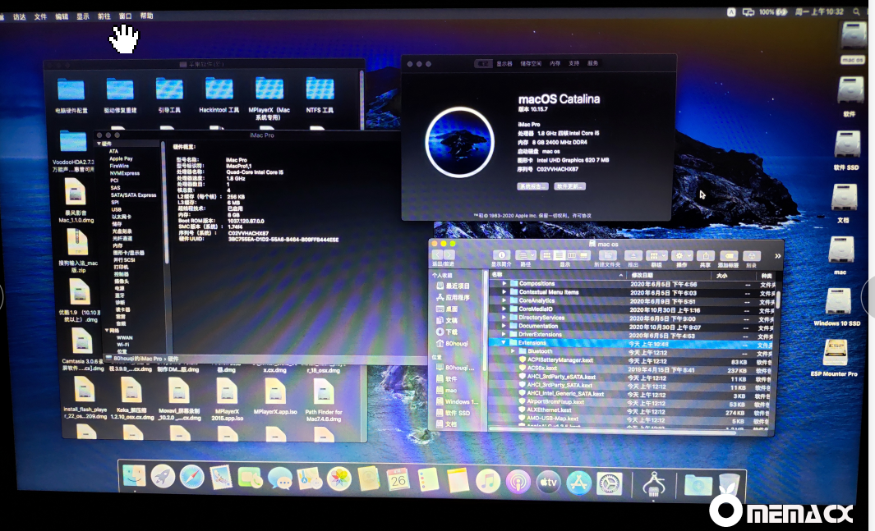875x531 pixels.
Task: Open the 窗口 menu in menu bar
Action: pyautogui.click(x=125, y=16)
